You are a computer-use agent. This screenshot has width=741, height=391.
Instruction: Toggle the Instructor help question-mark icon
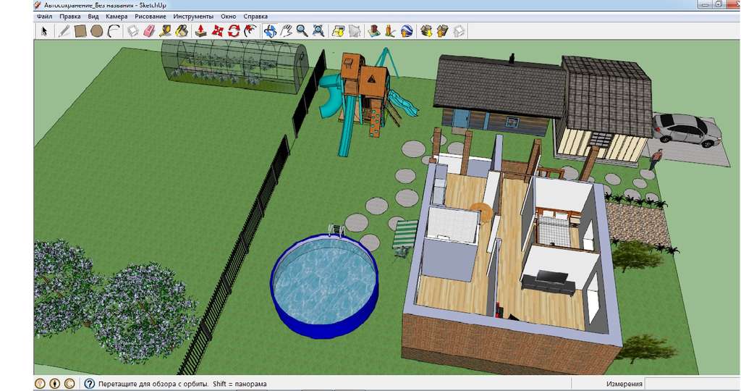pyautogui.click(x=90, y=384)
